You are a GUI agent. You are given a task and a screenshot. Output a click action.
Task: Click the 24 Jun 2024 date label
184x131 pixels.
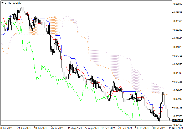[x=24, y=128]
